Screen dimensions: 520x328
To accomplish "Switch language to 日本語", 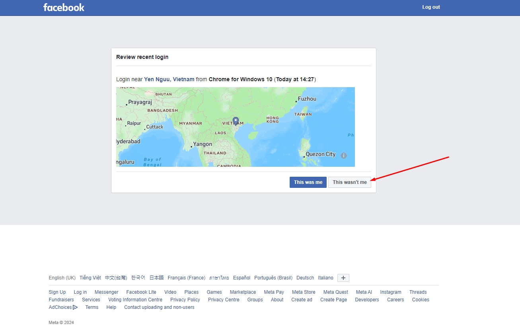I will click(x=156, y=278).
